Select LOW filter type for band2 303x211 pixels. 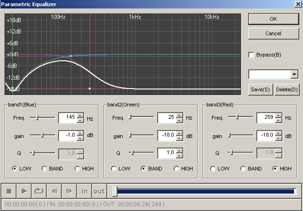pyautogui.click(x=114, y=169)
